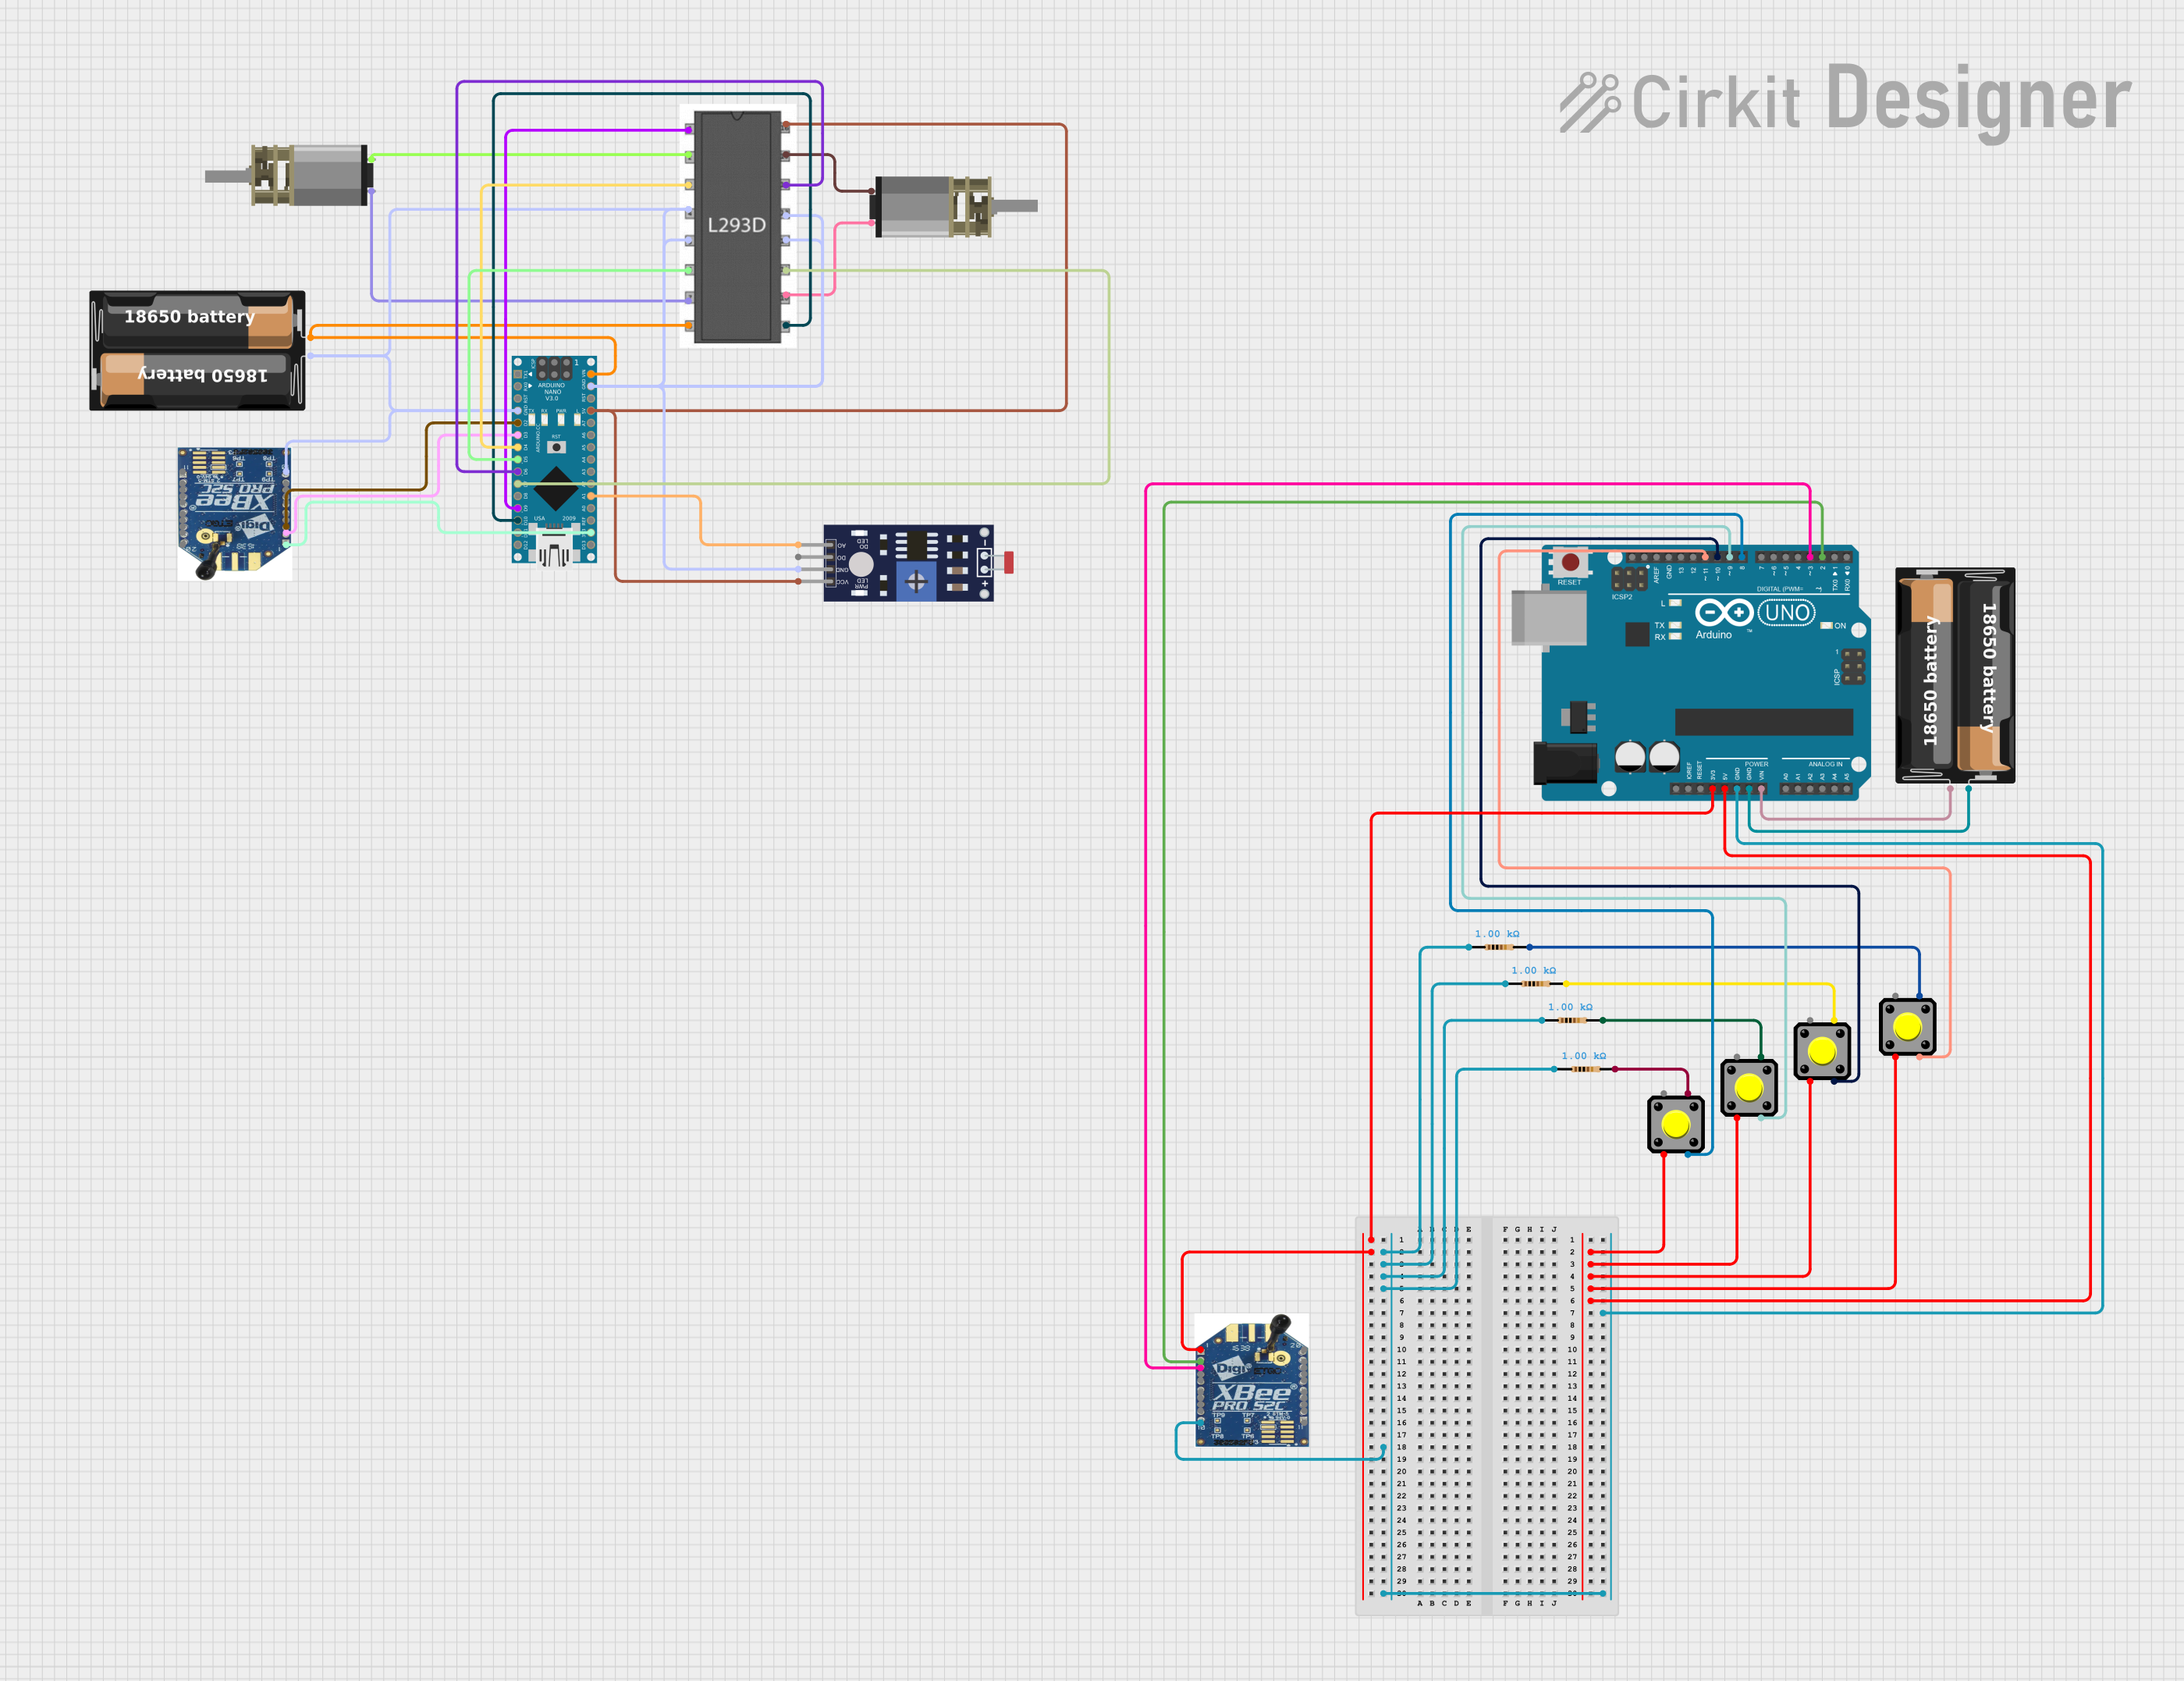Select the push button wired to the dark green wire
Screen dimensions: 2184x1681
[1749, 1088]
